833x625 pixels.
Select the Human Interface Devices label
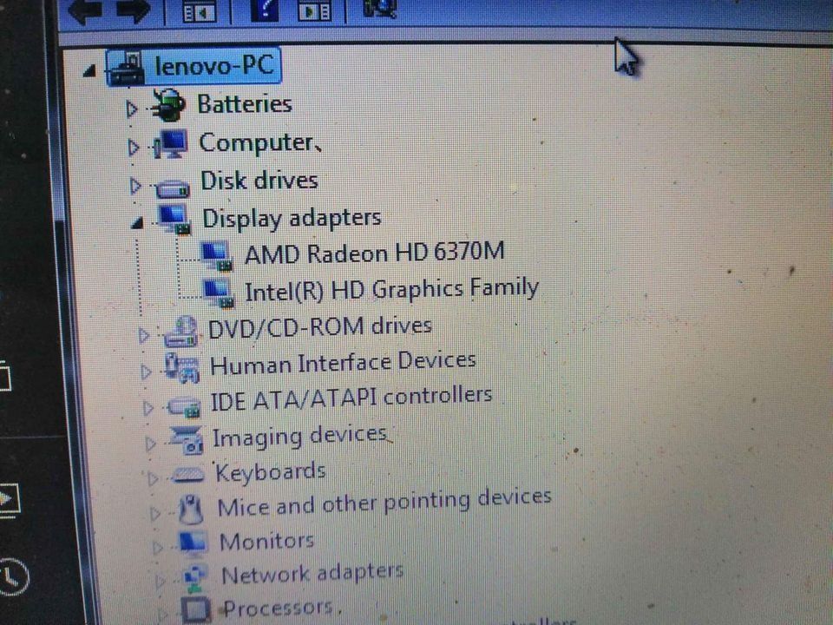(343, 364)
